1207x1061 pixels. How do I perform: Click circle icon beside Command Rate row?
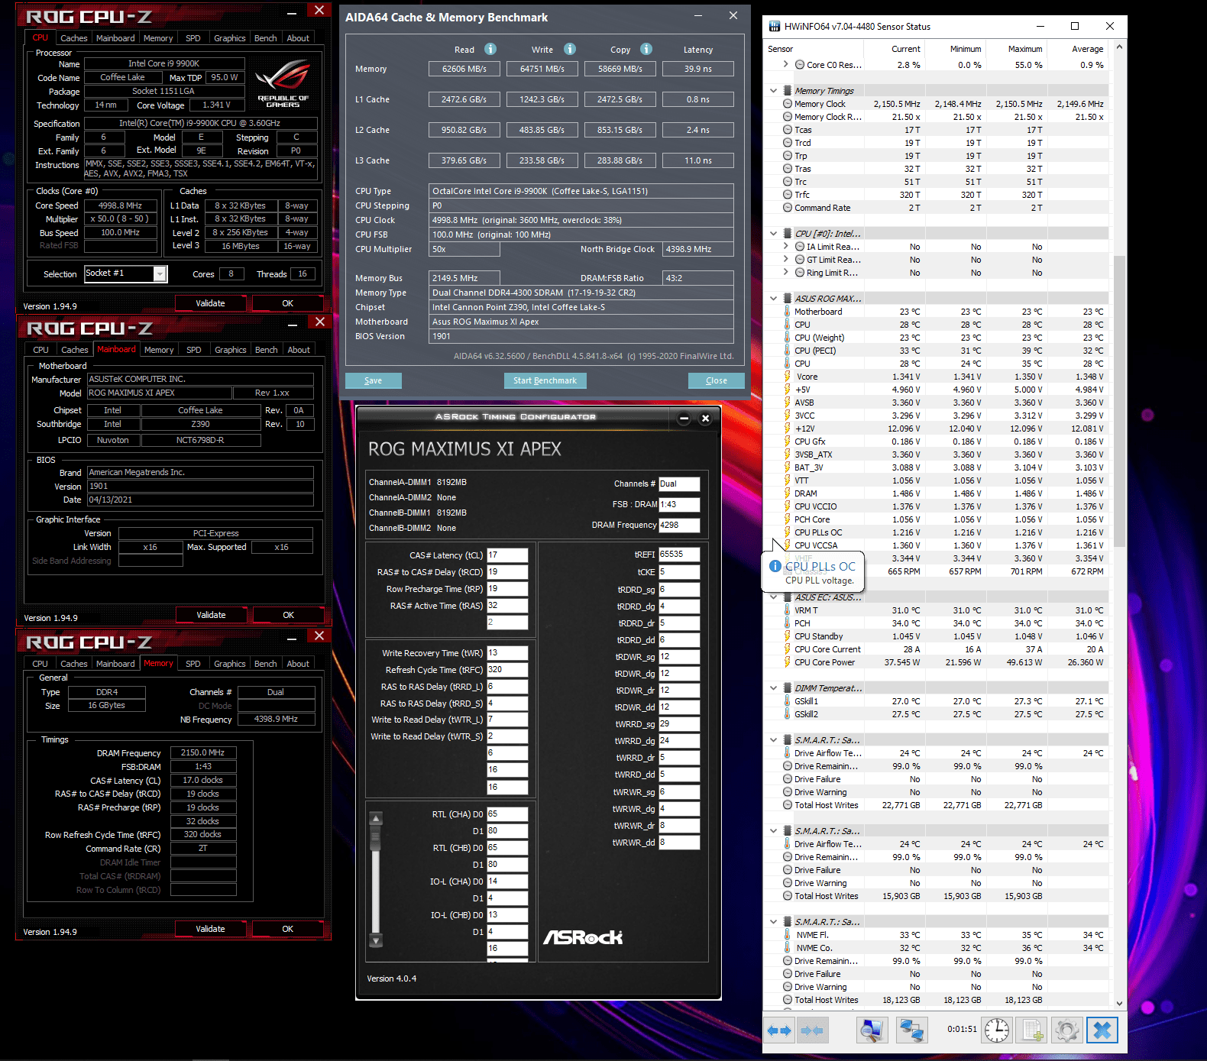(x=787, y=208)
